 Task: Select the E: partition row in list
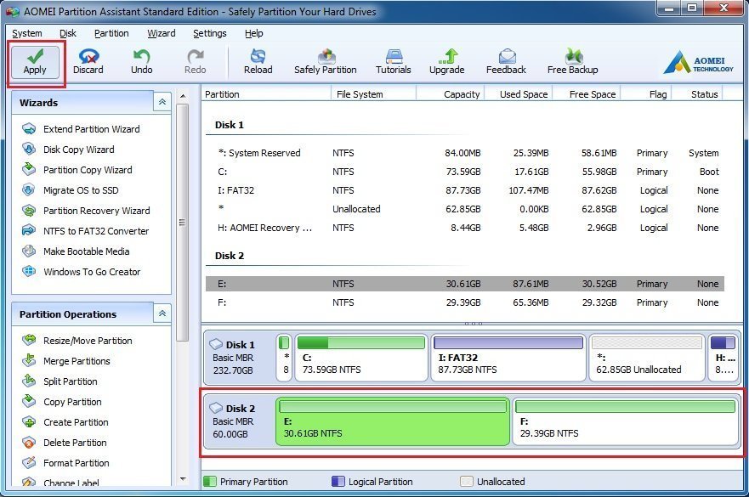coord(465,284)
